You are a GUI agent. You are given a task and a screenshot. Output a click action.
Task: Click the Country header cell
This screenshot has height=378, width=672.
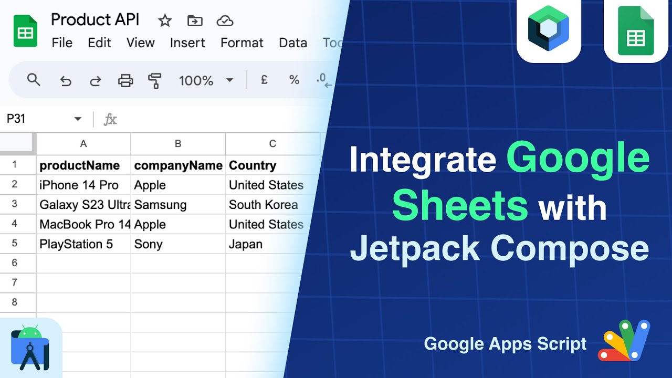tap(272, 165)
